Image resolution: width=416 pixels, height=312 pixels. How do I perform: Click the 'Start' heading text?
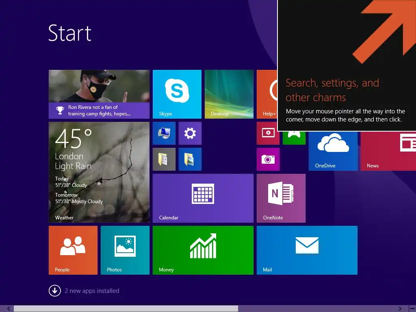point(70,33)
